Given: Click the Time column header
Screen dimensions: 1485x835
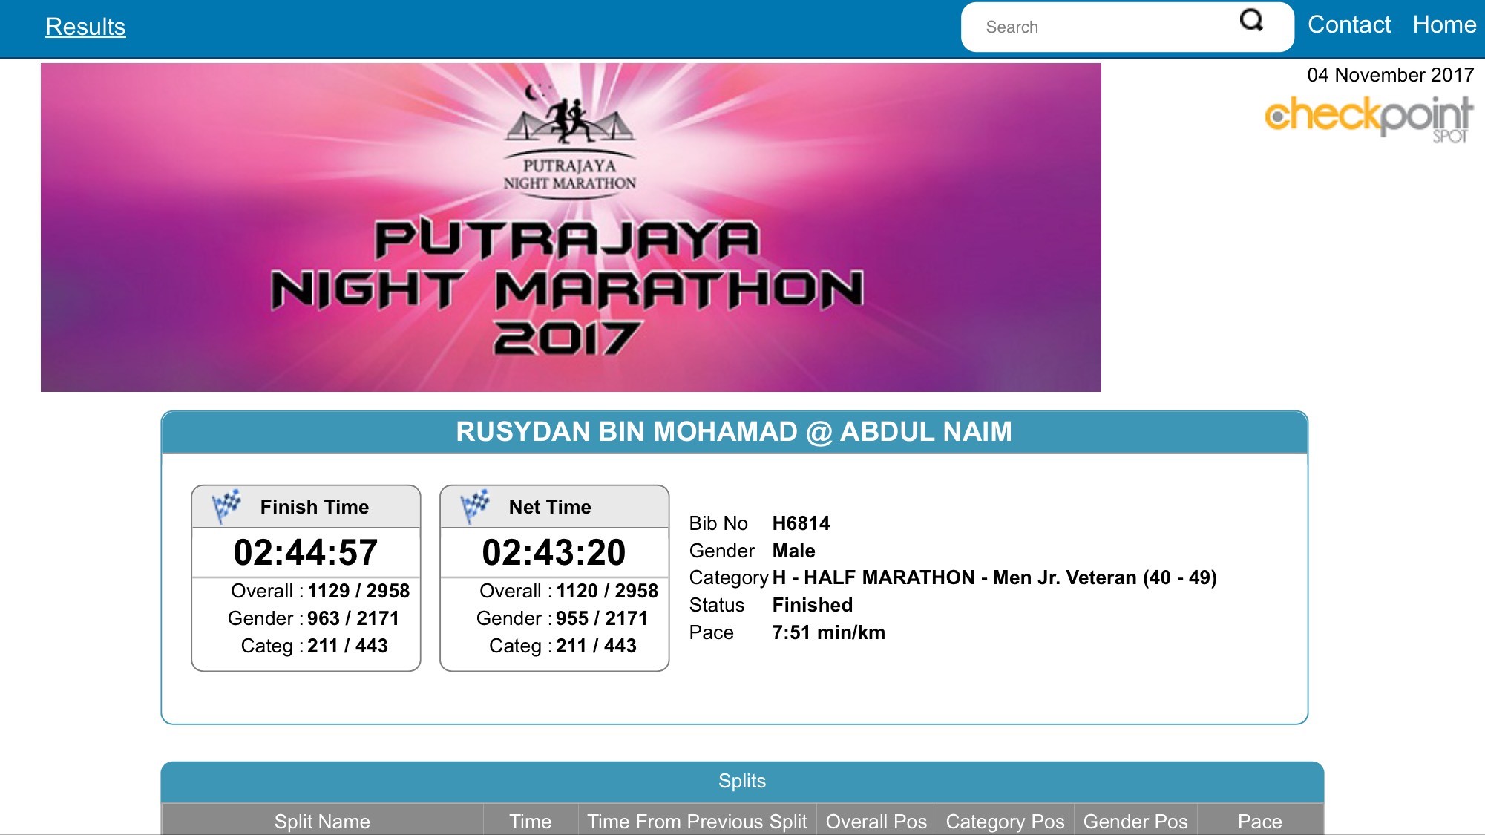Looking at the screenshot, I should coord(531,821).
